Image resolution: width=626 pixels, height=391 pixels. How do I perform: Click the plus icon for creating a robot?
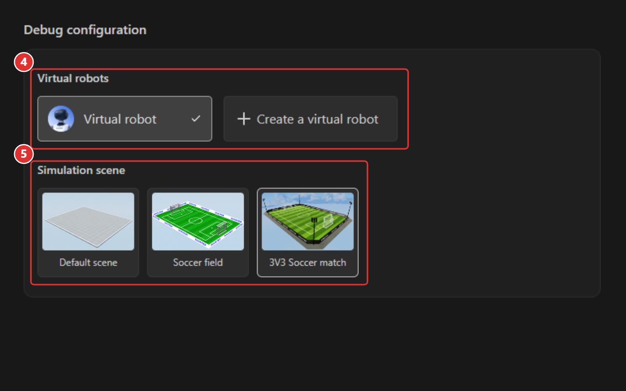[244, 119]
